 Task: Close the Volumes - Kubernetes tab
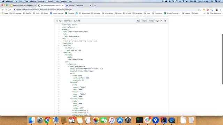pyautogui.click(x=91, y=6)
